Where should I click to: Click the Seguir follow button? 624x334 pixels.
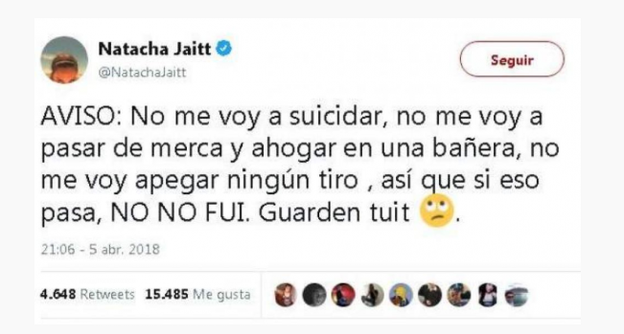[512, 60]
